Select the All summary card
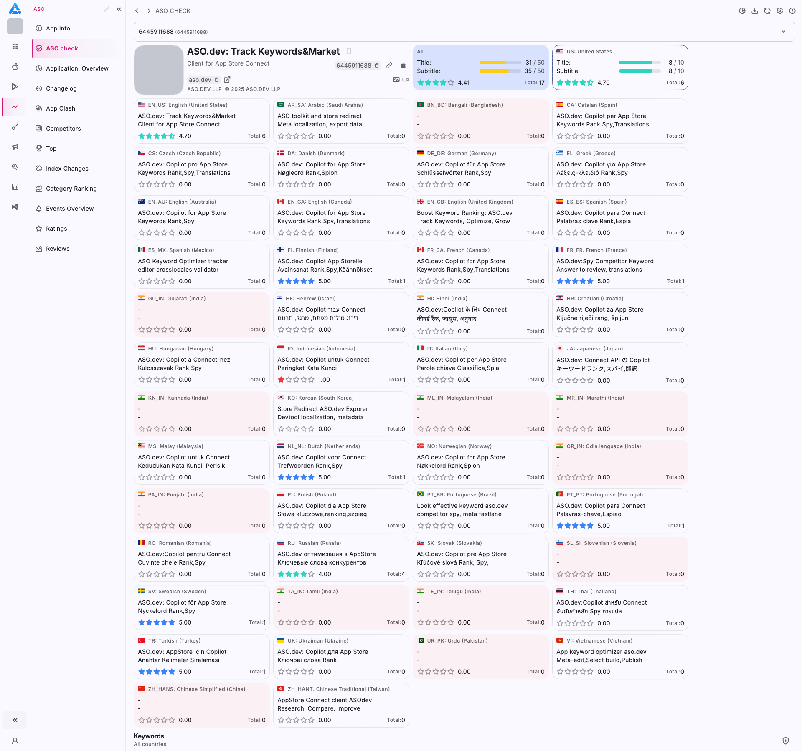Viewport: 802px width, 751px height. pos(481,68)
